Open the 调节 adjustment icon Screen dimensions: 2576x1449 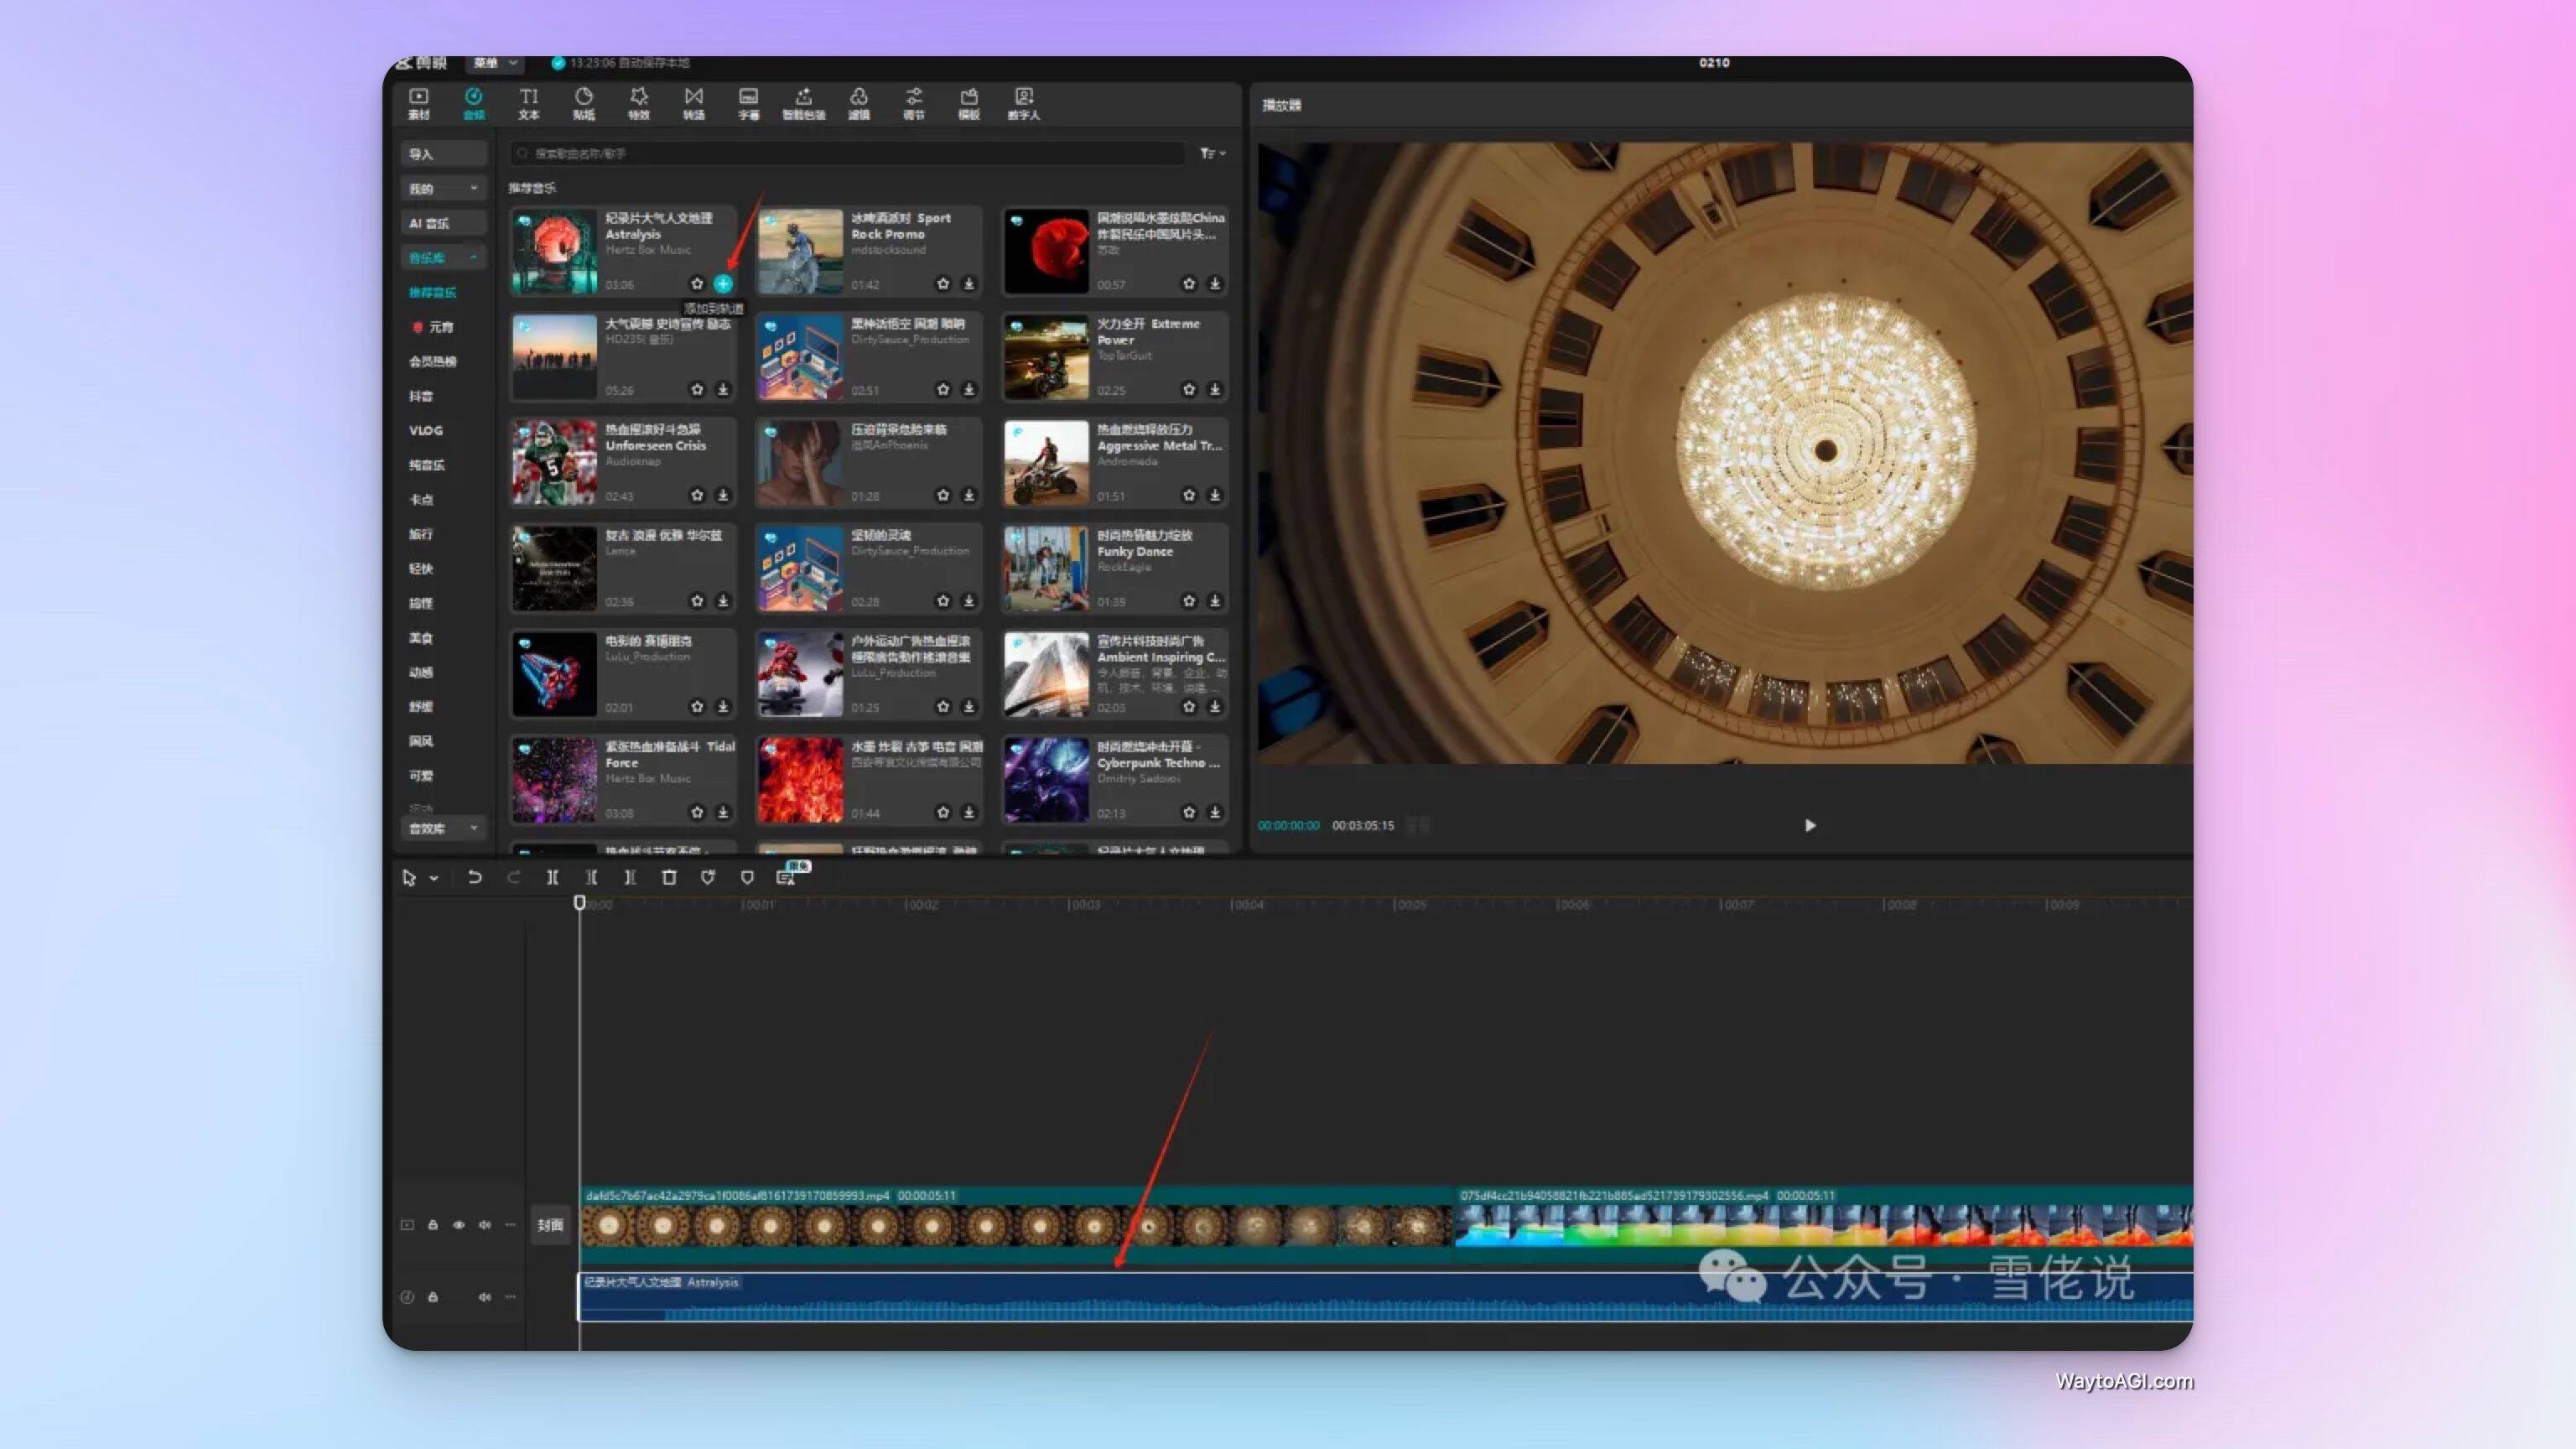(913, 103)
